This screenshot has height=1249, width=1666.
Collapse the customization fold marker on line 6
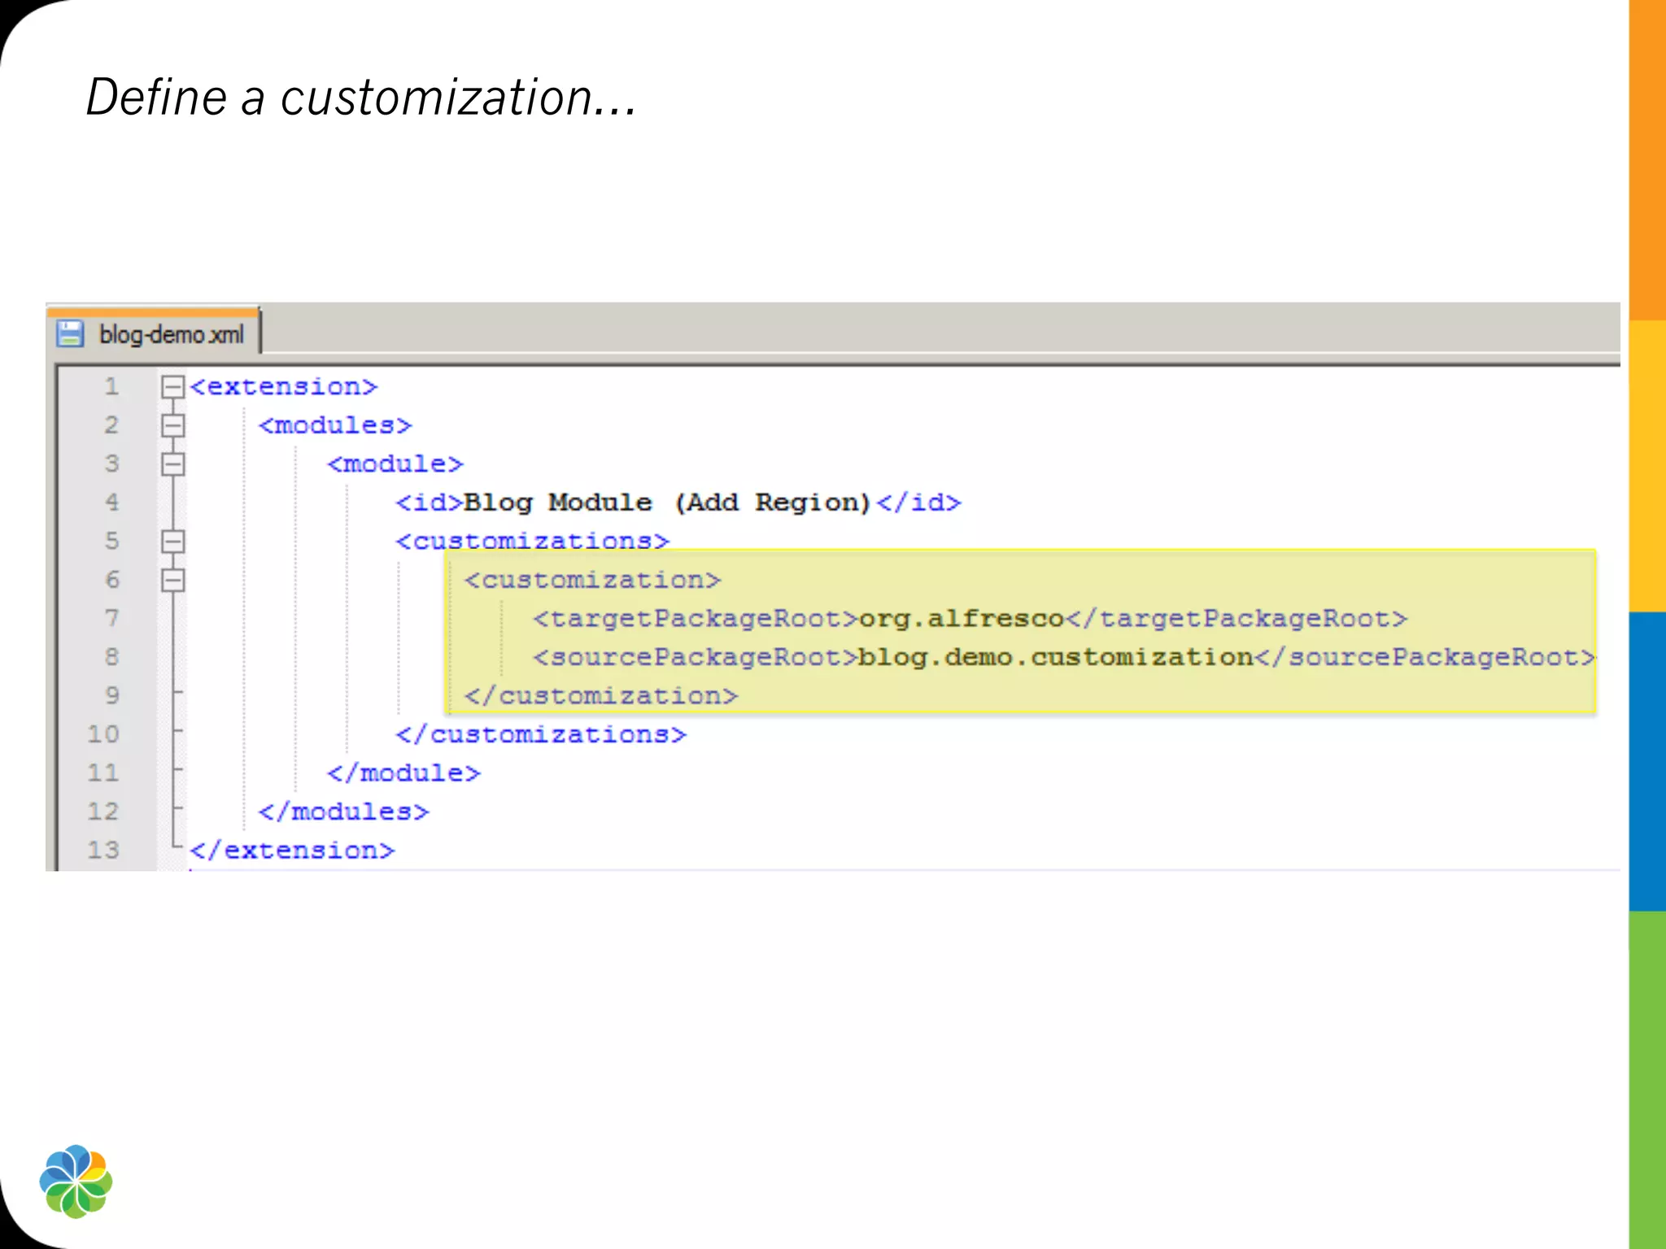(x=172, y=581)
